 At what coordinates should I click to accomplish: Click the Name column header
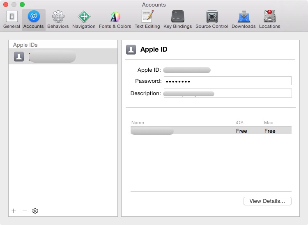138,123
